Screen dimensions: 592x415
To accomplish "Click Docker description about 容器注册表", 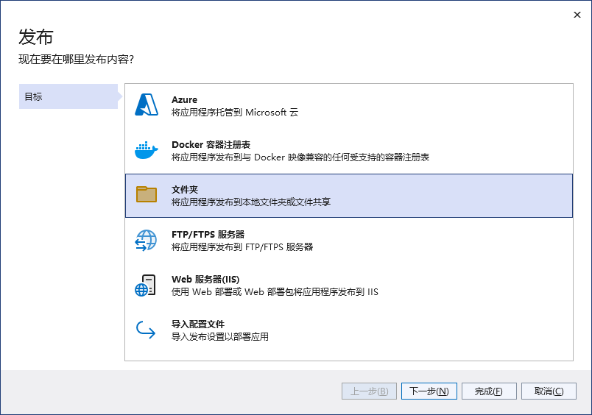I will click(300, 157).
